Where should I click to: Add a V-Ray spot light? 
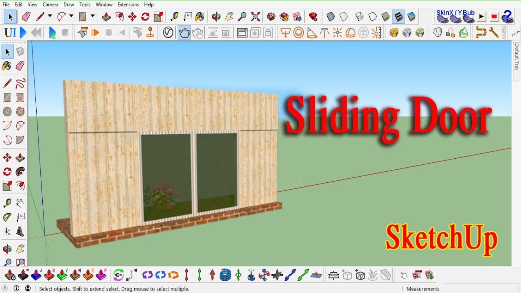[x=311, y=32]
